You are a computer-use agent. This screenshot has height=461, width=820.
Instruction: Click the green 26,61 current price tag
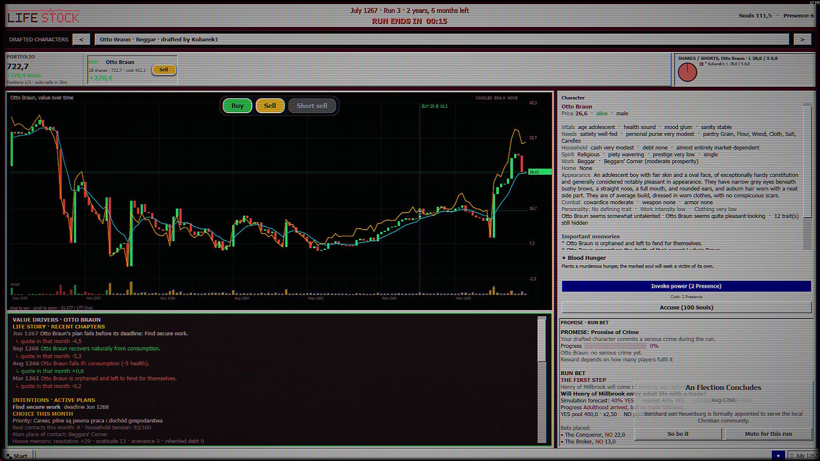540,172
